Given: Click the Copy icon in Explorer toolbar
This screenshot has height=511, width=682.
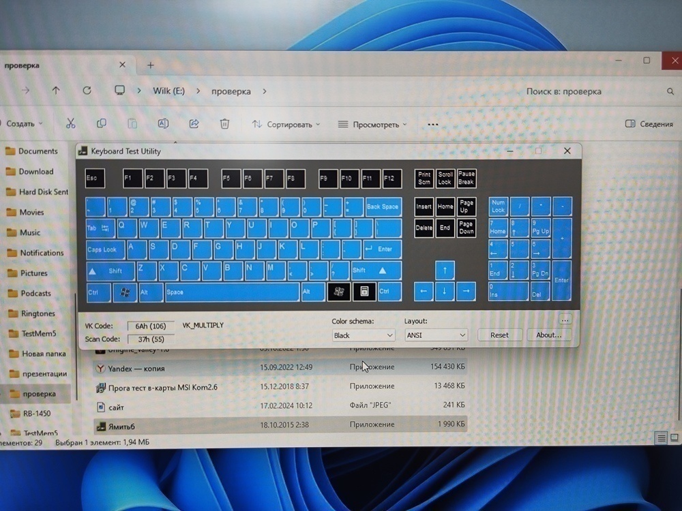Looking at the screenshot, I should [101, 123].
